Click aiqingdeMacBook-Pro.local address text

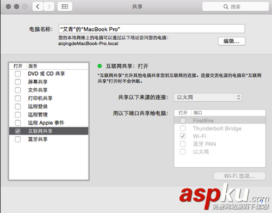point(88,44)
